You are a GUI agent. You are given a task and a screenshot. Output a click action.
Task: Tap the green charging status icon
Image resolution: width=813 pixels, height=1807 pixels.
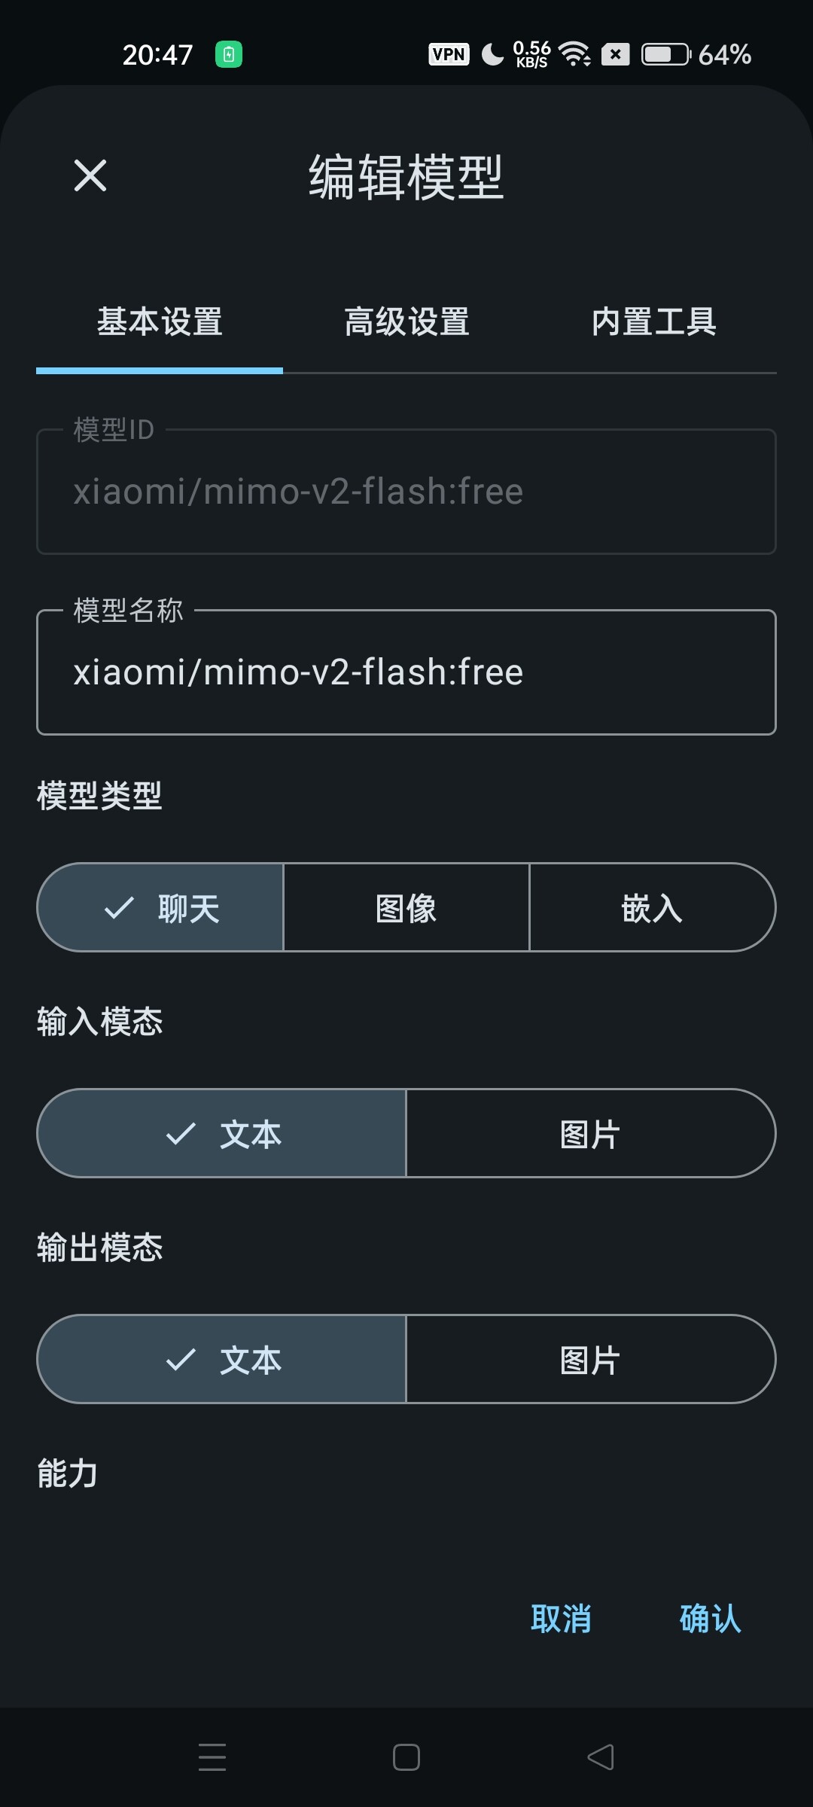pos(229,54)
